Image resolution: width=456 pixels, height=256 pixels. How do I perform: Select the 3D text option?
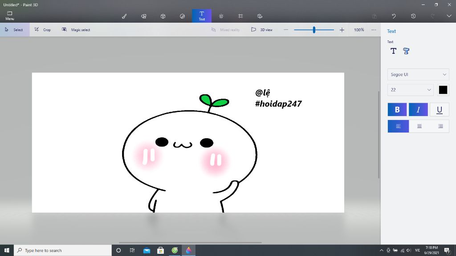point(406,51)
